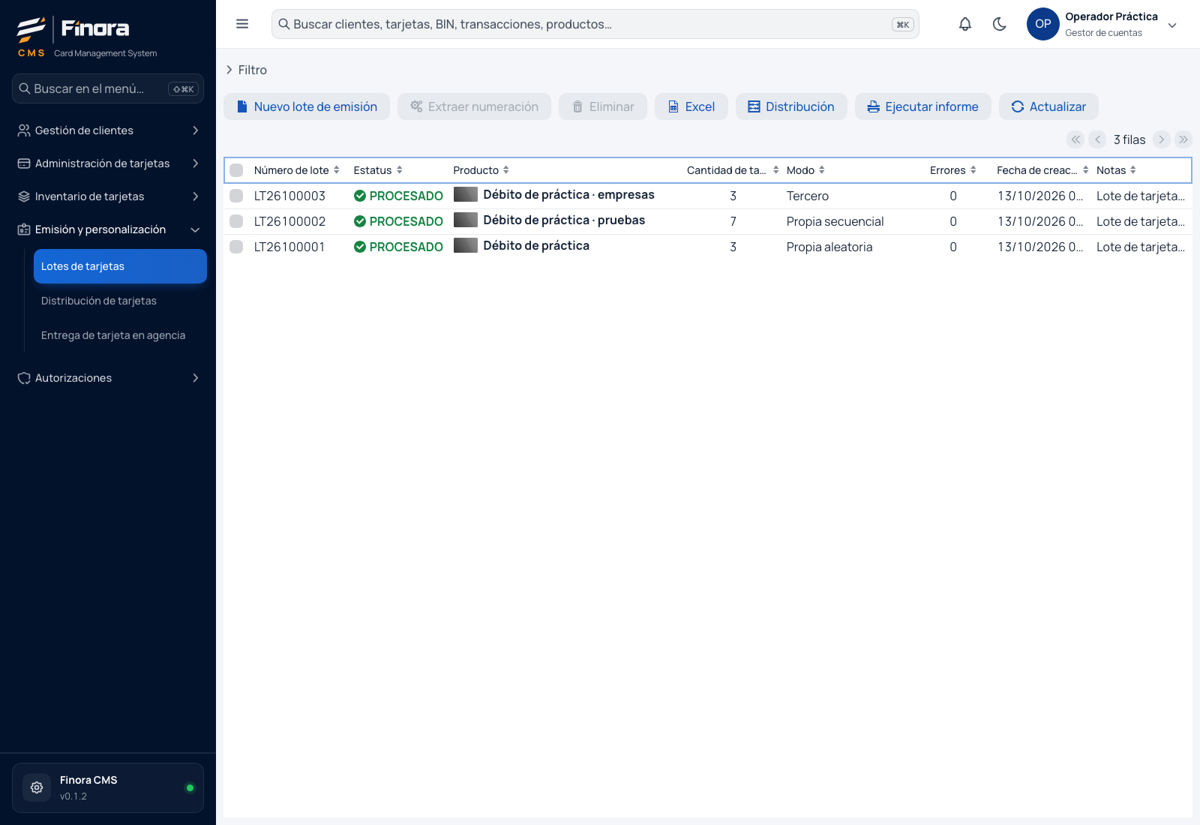Sort by Estatus column
The image size is (1200, 825).
[378, 170]
